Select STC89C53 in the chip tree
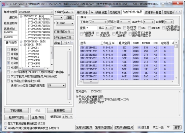 coord(33,54)
